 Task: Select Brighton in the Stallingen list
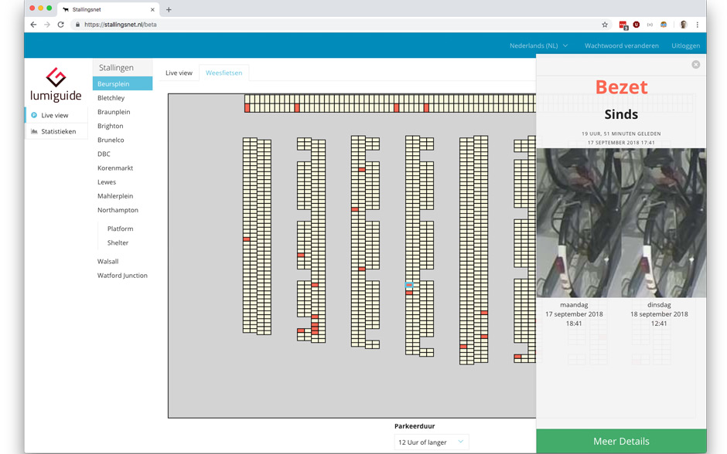(110, 126)
